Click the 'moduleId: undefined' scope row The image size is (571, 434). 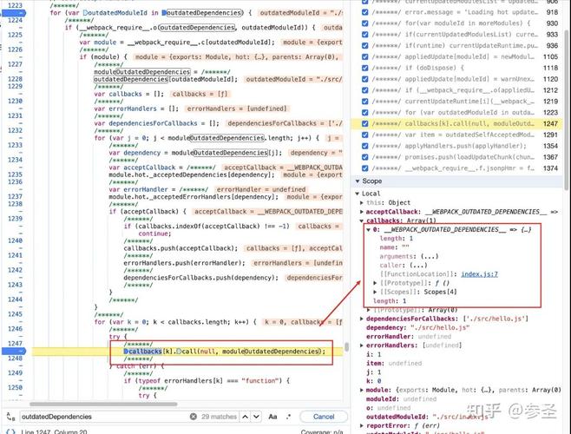pos(401,398)
